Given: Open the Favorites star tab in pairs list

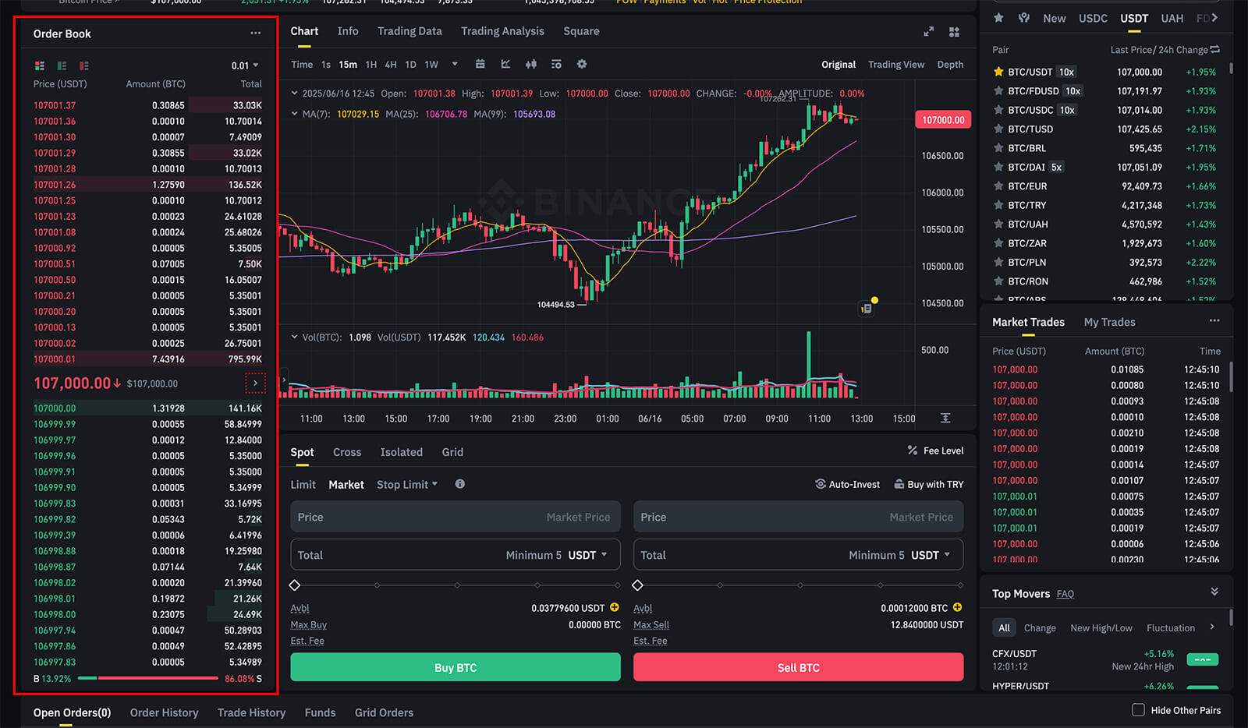Looking at the screenshot, I should tap(998, 18).
